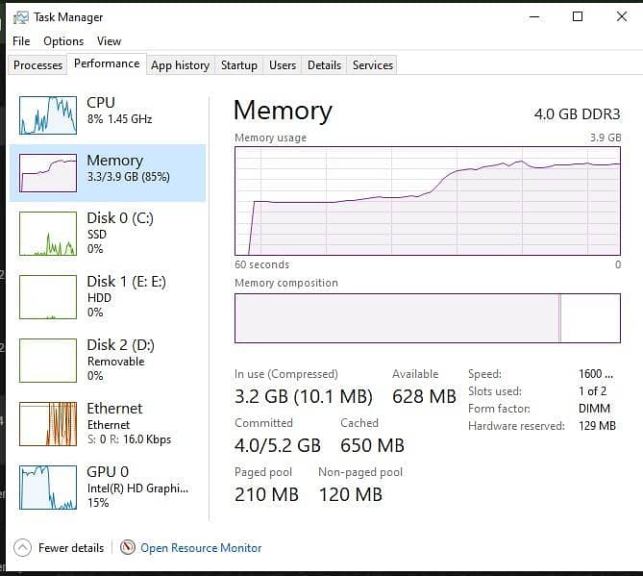Click the 650 MB Cached value
Viewport: 643px width, 576px height.
click(x=372, y=445)
